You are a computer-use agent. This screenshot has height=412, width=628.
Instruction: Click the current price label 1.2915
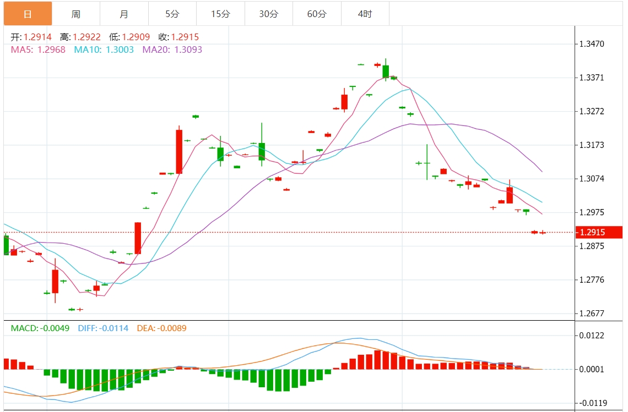pyautogui.click(x=599, y=232)
